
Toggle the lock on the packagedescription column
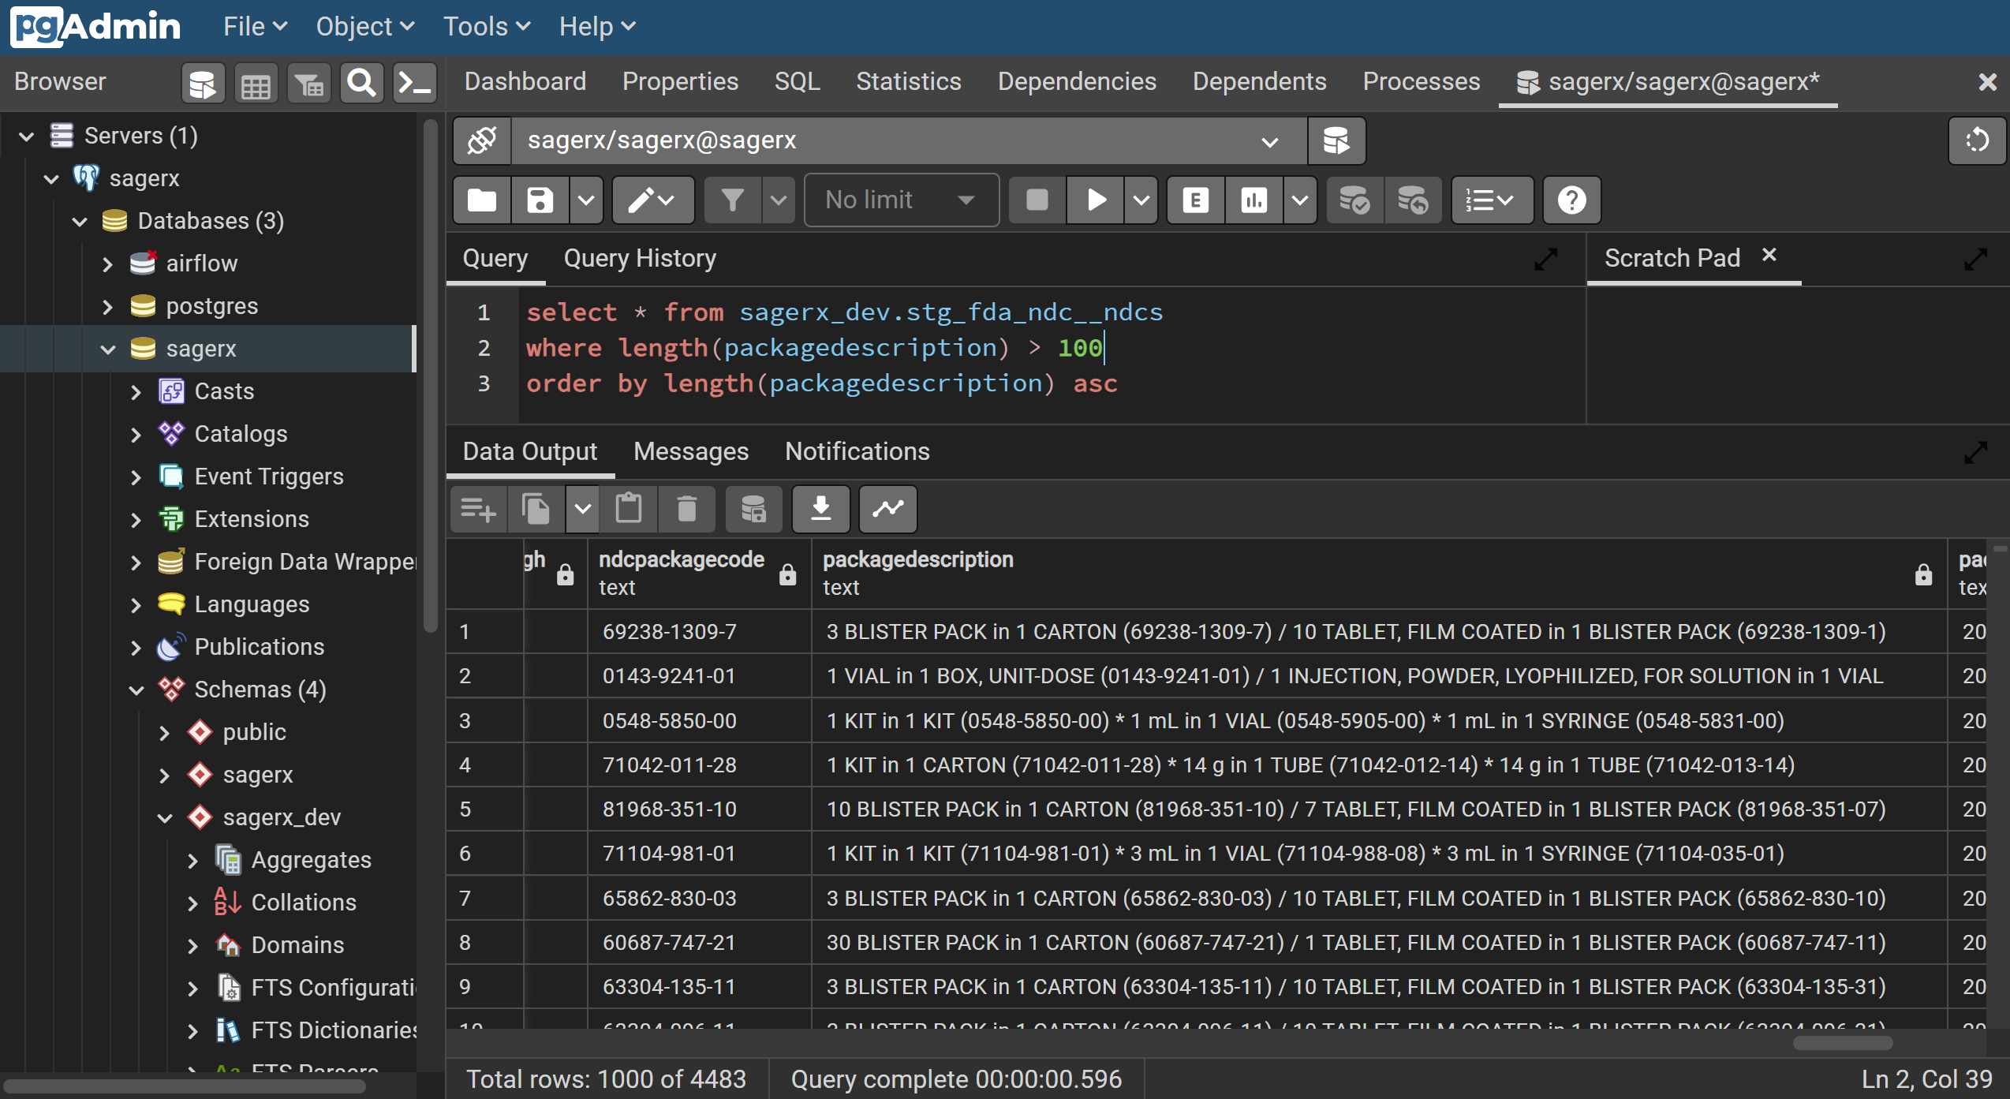[1924, 575]
